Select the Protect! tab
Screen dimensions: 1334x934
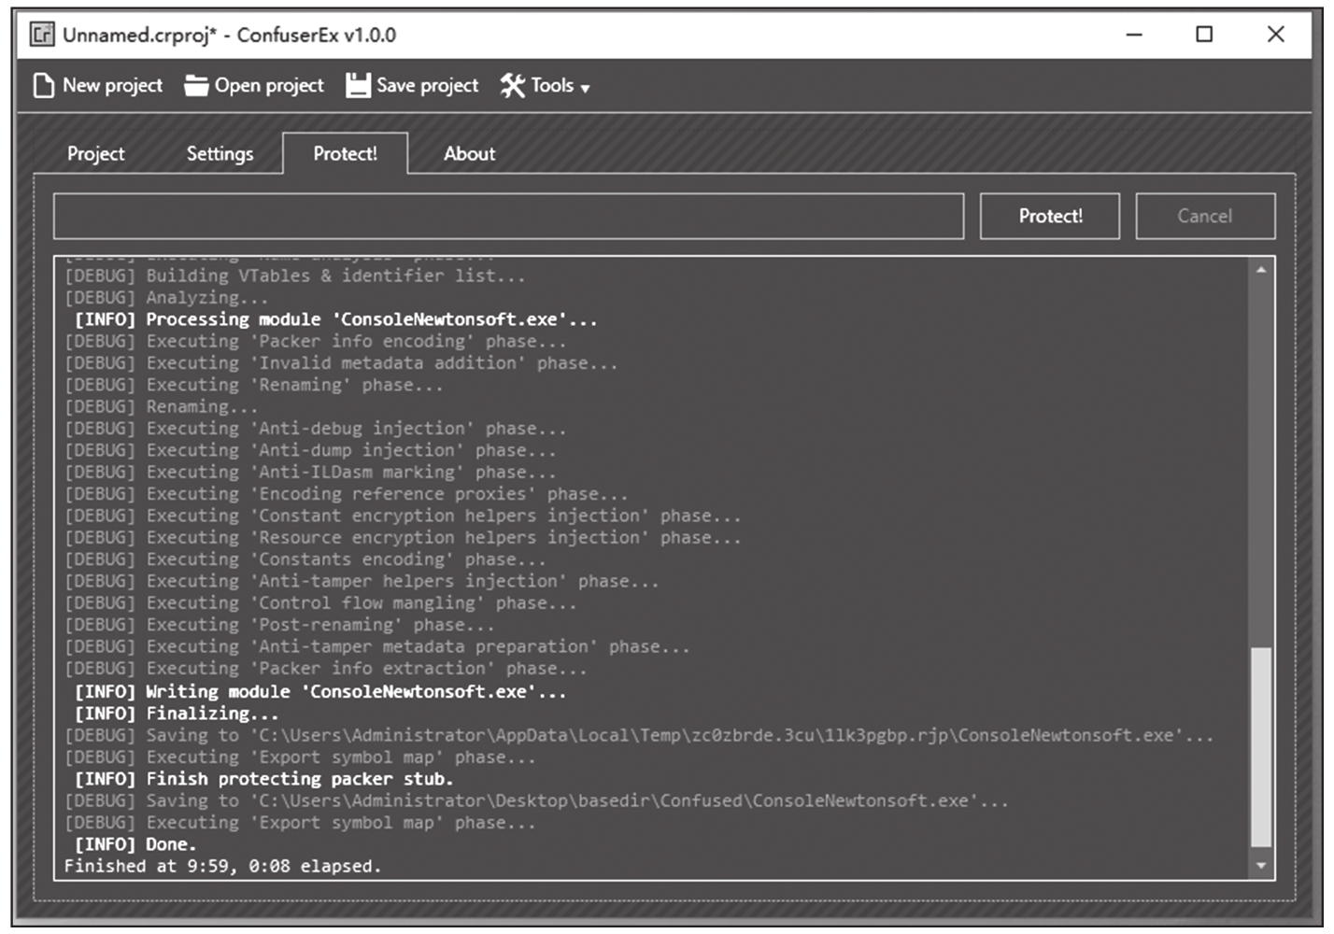345,153
